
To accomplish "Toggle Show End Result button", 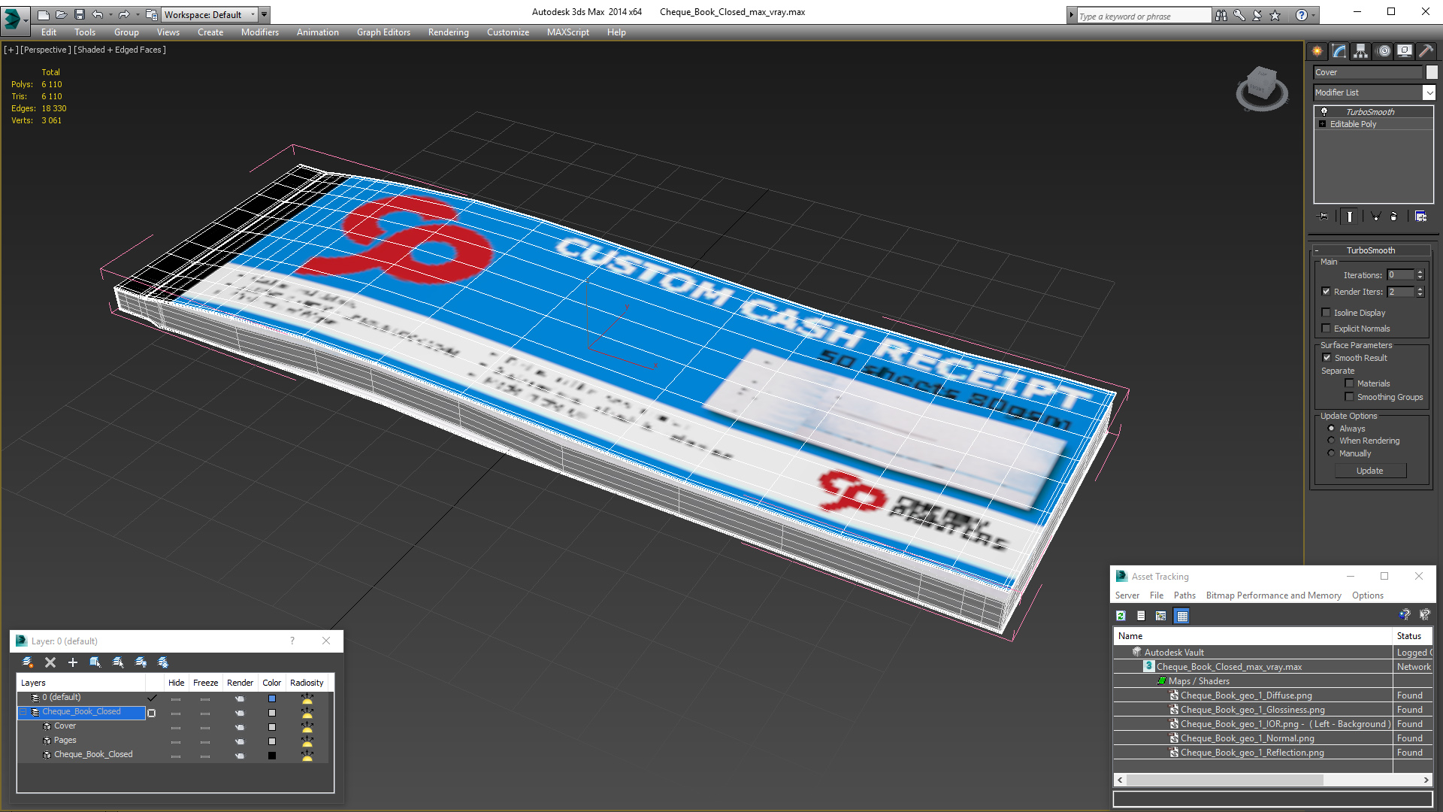I will pos(1350,217).
